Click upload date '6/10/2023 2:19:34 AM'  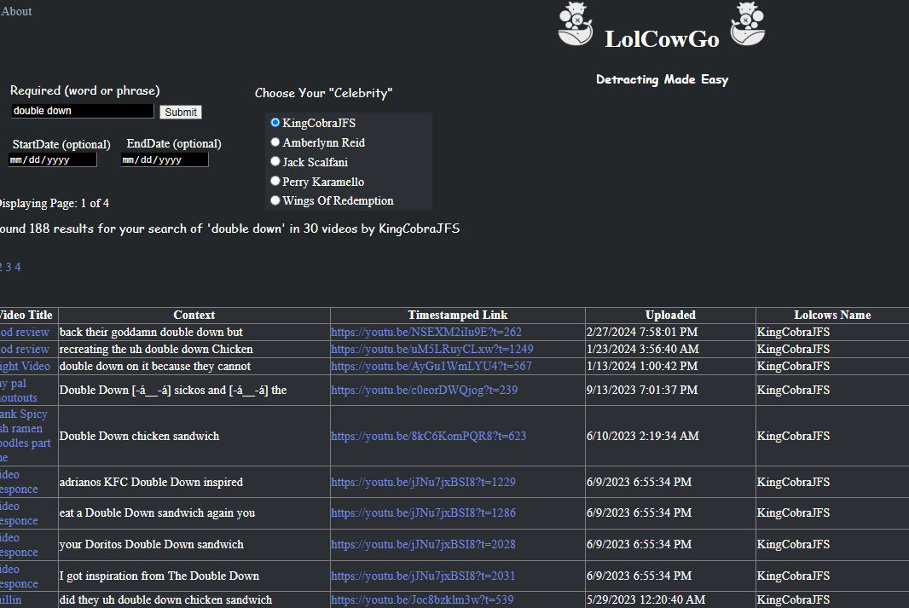click(x=642, y=436)
